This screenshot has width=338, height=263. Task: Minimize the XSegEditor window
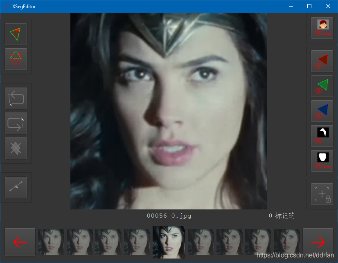[291, 6]
